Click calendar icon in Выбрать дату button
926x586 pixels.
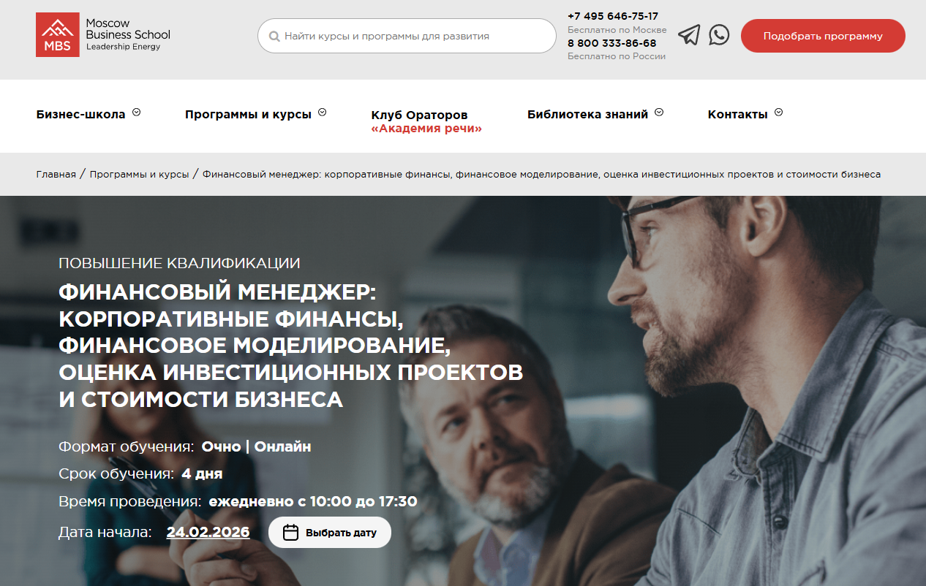290,532
